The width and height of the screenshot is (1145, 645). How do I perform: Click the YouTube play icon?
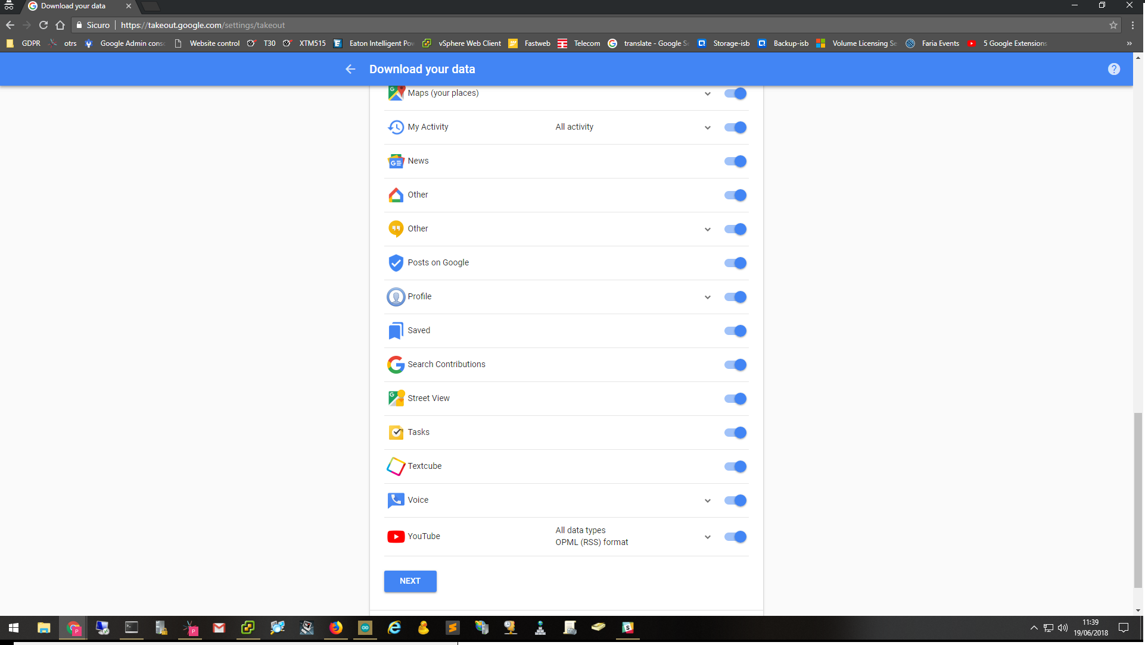coord(396,537)
